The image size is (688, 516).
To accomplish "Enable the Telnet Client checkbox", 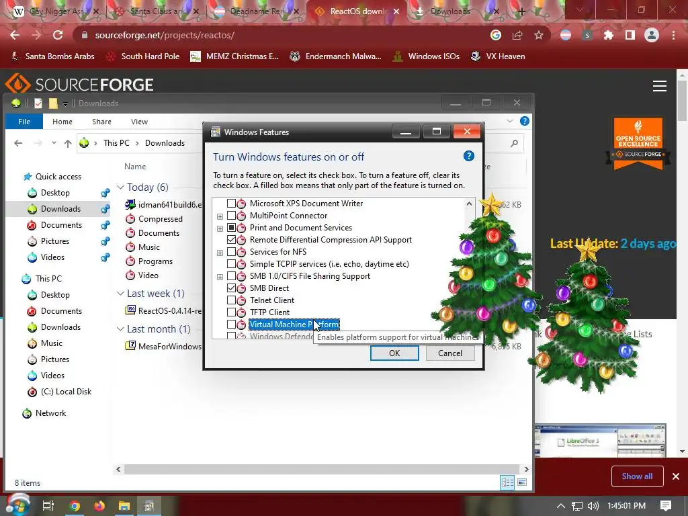I will coord(231,300).
